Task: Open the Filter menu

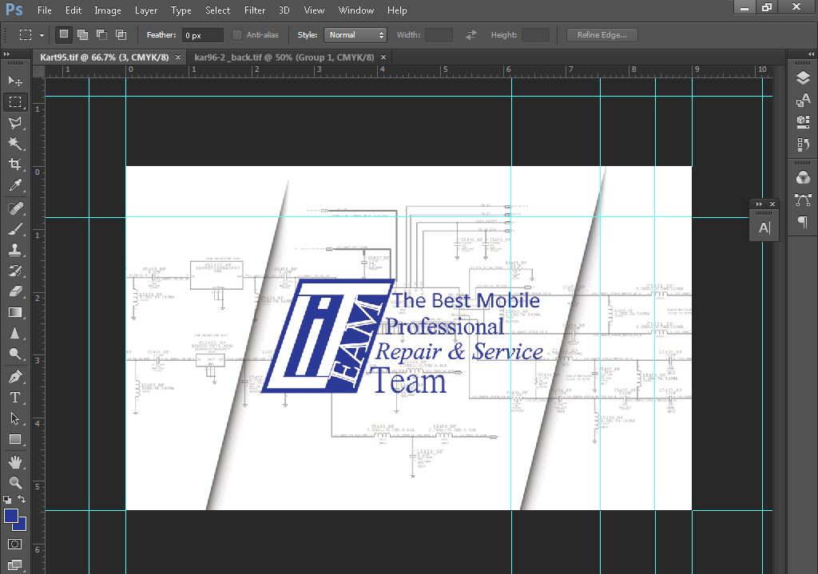Action: coord(255,10)
